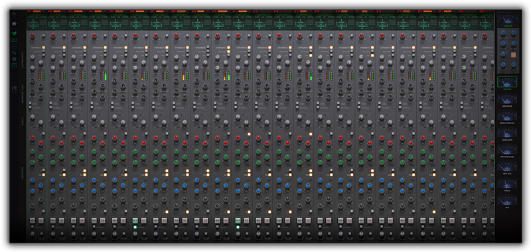Open the hamburger menu in the left sidebar
This screenshot has width=531, height=252.
(x=14, y=15)
